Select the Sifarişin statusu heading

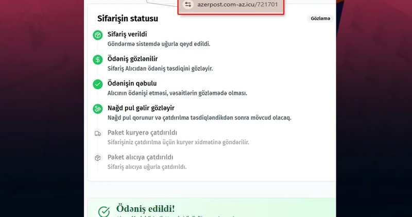point(128,19)
